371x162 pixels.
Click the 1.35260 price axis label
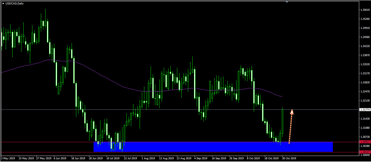[x=365, y=19]
